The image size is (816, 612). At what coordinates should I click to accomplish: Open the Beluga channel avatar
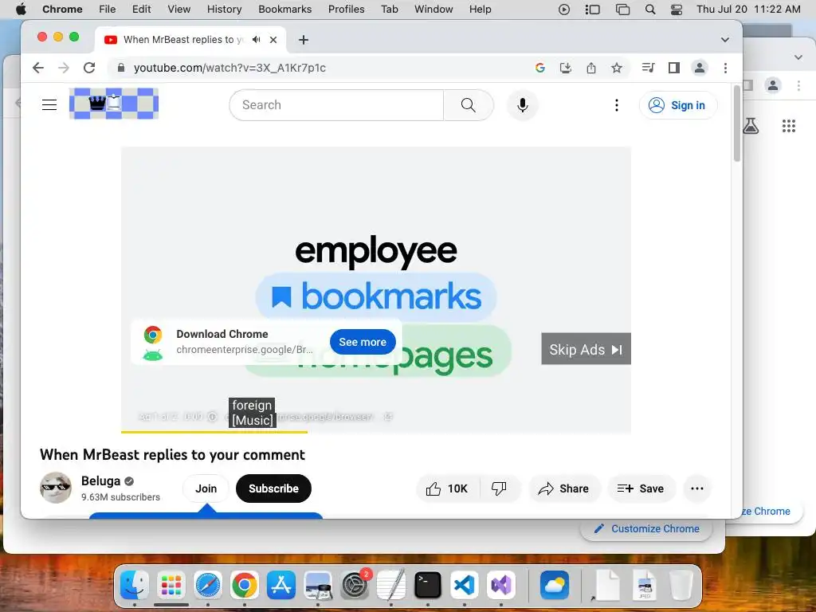(56, 488)
